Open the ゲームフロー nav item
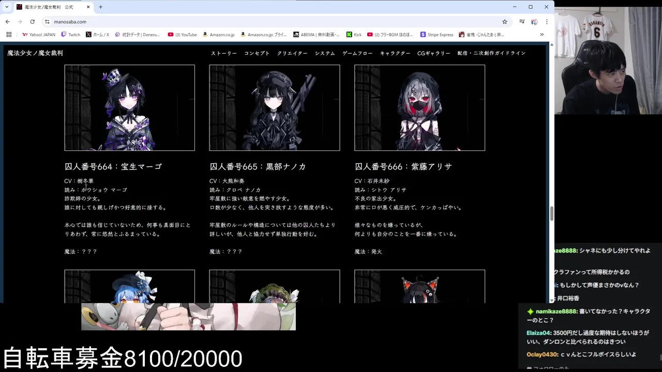Image resolution: width=662 pixels, height=372 pixels. (357, 53)
